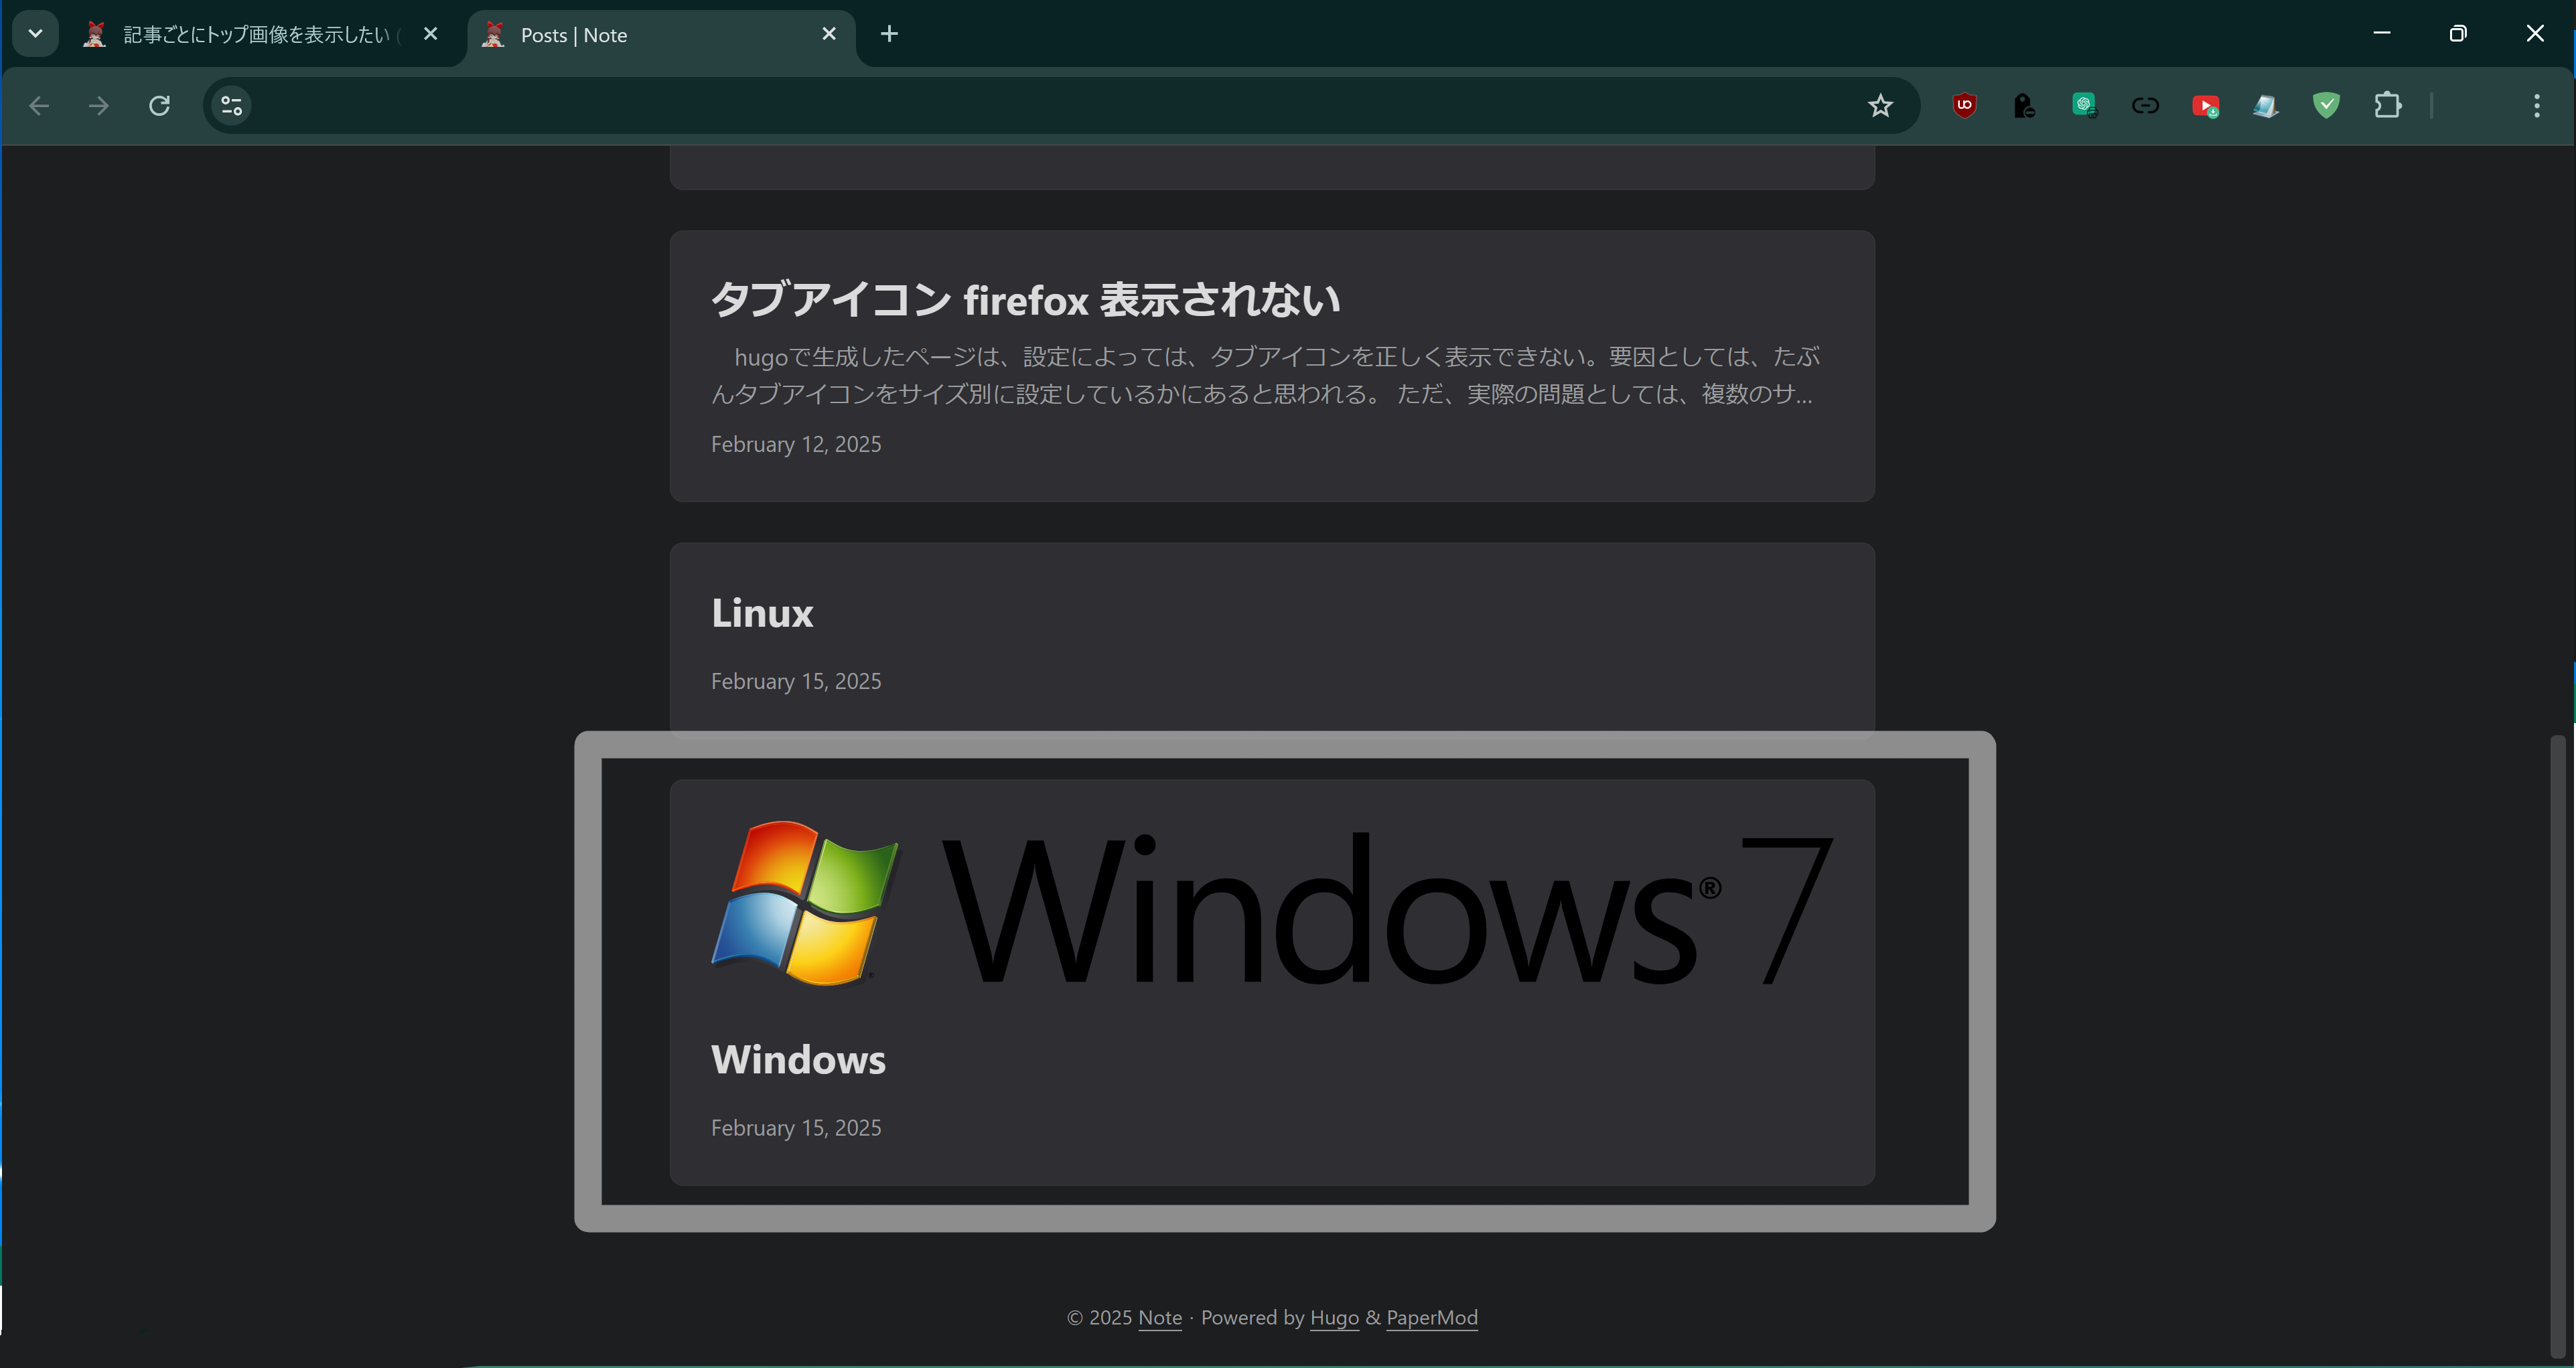Click the uBlock Origin extension icon
The width and height of the screenshot is (2576, 1368).
pyautogui.click(x=1964, y=105)
